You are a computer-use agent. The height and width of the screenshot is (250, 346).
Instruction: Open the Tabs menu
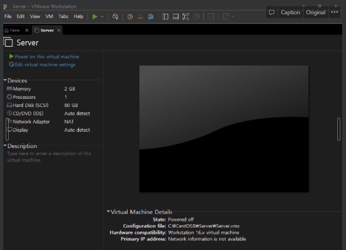(x=63, y=16)
